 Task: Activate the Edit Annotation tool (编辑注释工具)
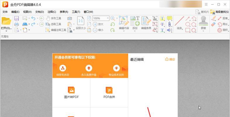(56, 30)
